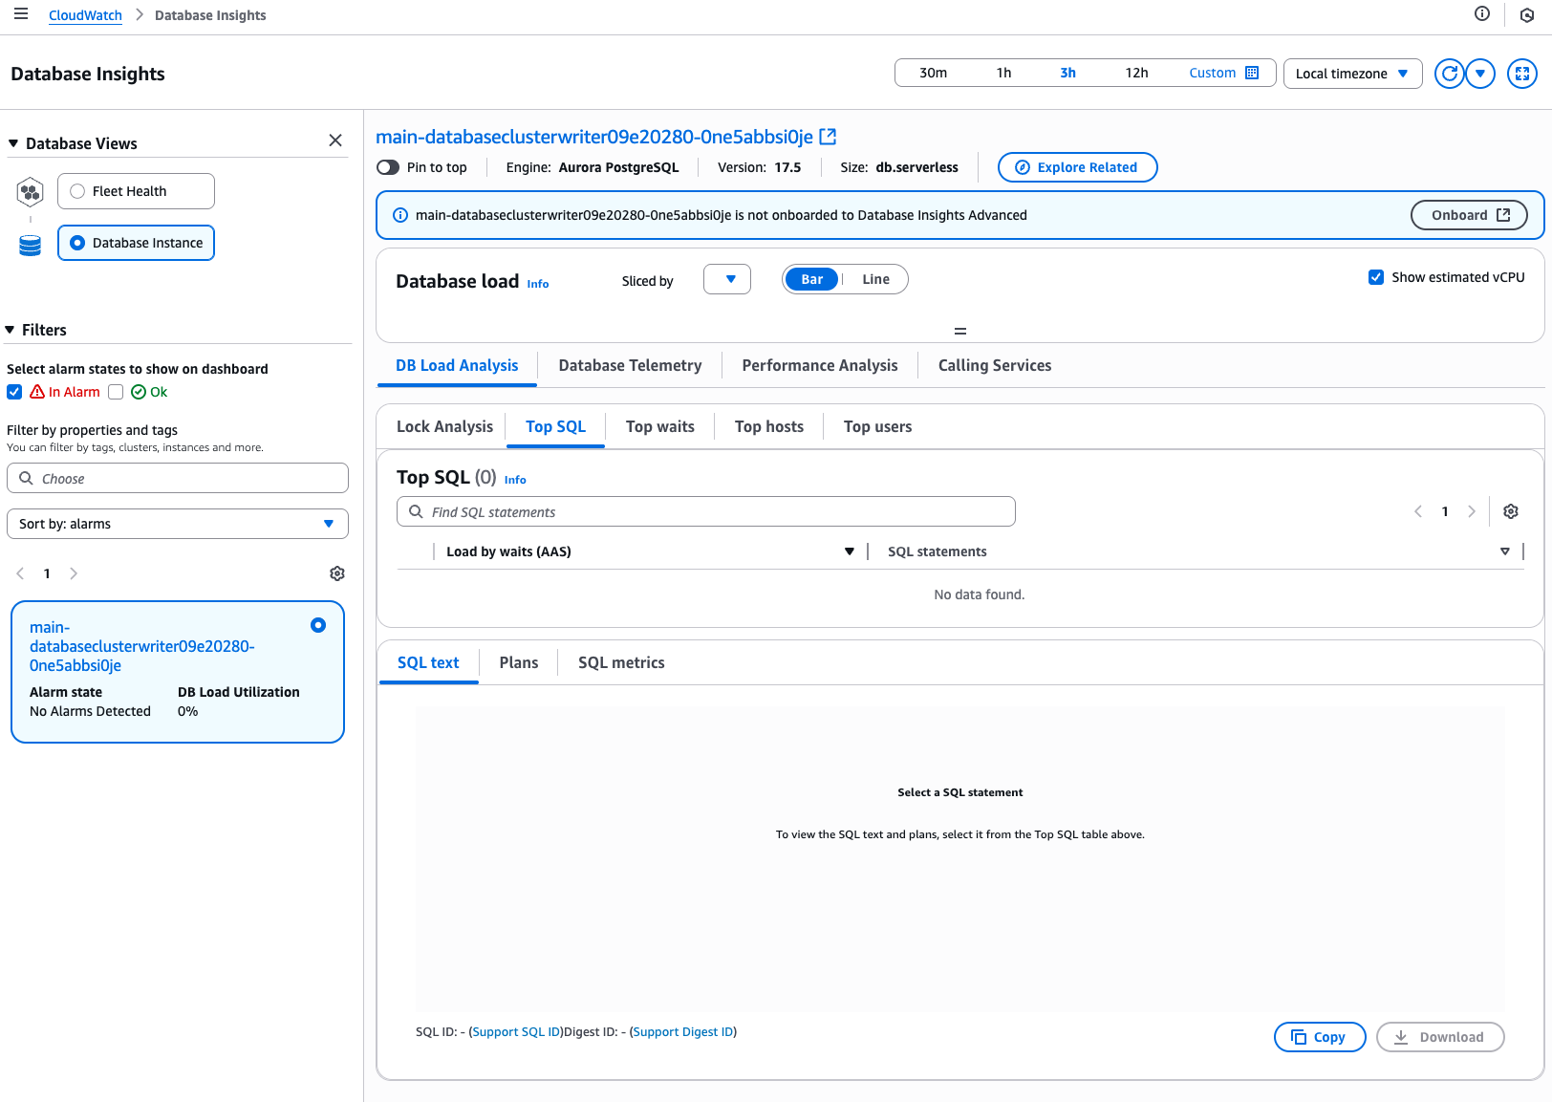Close the Database Views panel
Screen dimensions: 1552x1102
(x=335, y=140)
